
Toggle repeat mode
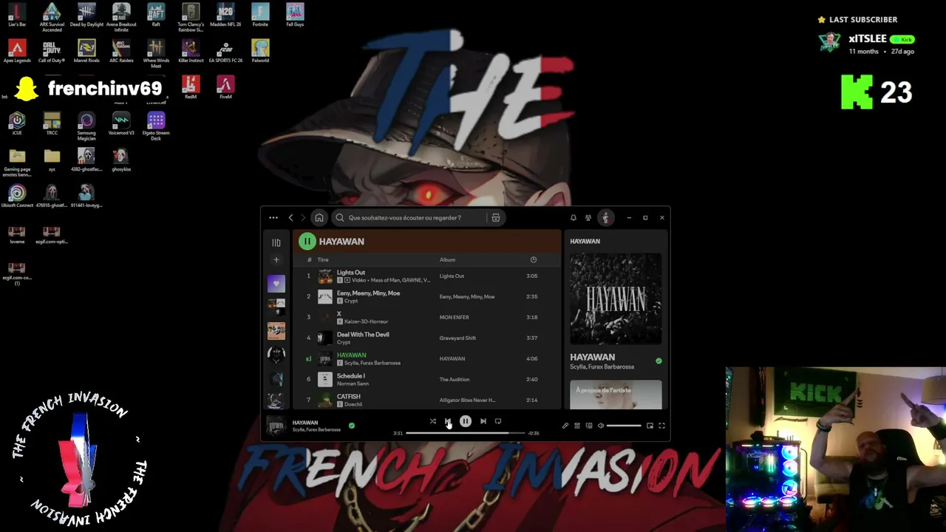498,421
